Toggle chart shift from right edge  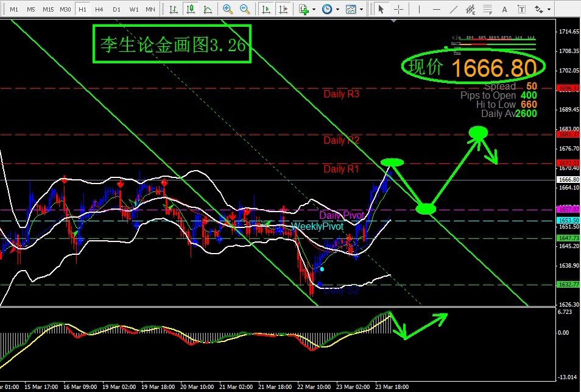[x=283, y=9]
